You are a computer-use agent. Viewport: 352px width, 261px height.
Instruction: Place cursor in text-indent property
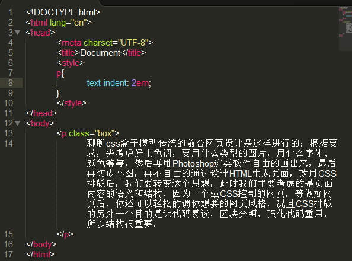(x=107, y=83)
